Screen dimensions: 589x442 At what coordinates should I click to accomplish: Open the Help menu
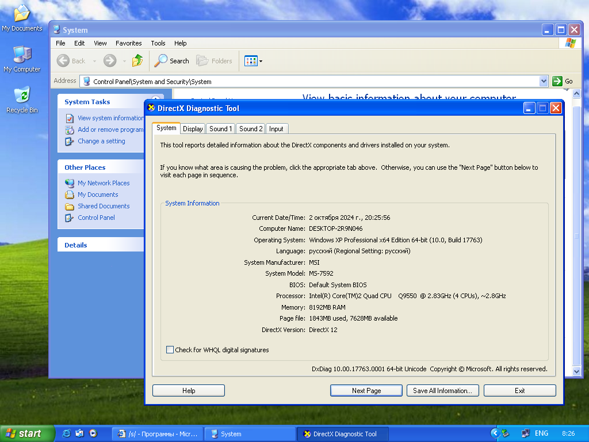180,43
